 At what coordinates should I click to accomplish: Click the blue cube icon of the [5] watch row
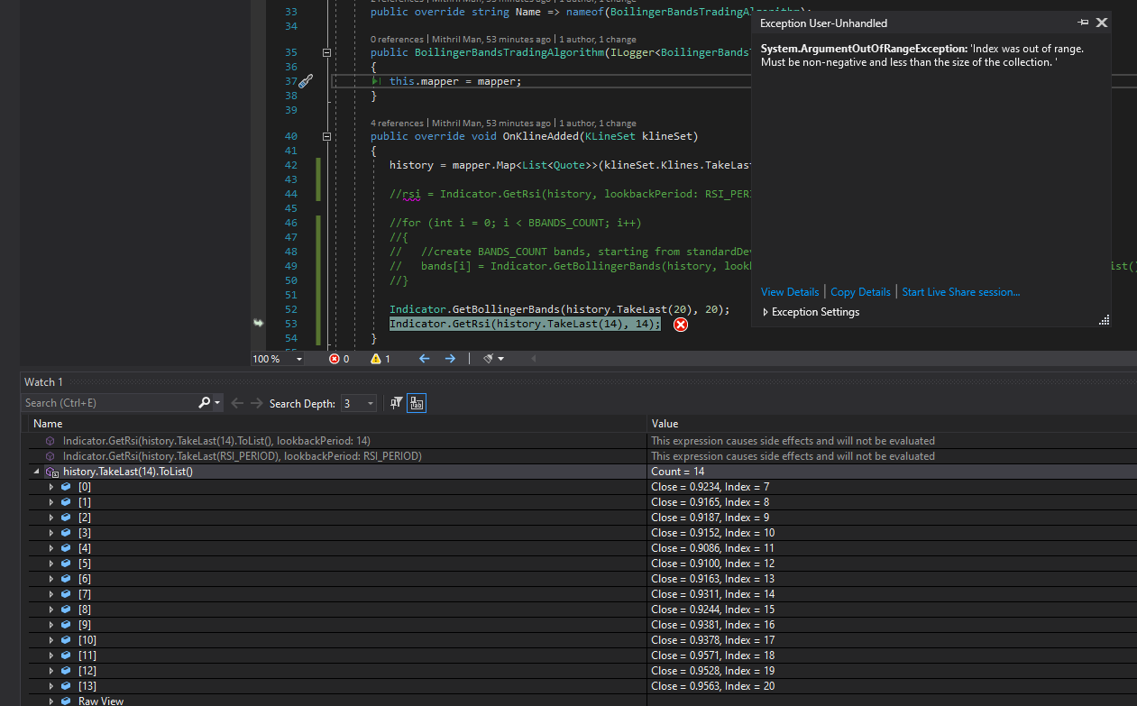(66, 564)
